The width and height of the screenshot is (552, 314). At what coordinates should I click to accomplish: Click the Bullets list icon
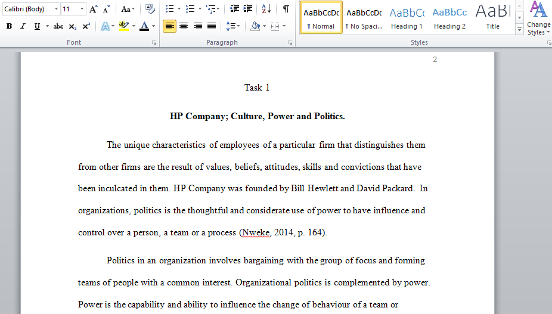click(x=170, y=9)
